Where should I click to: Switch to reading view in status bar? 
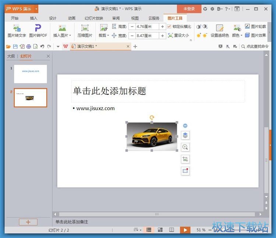[x=171, y=230]
